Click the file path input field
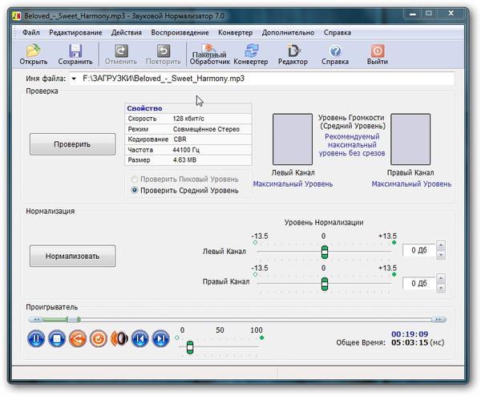481x396 pixels. 265,79
